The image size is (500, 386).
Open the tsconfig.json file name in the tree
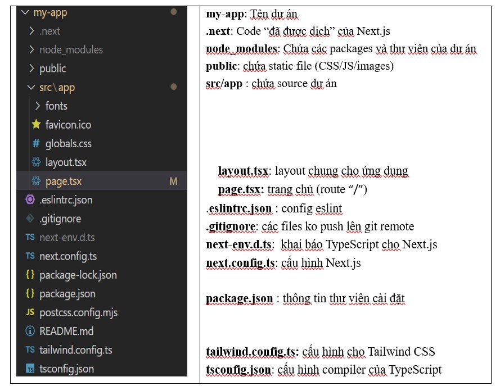tap(66, 369)
